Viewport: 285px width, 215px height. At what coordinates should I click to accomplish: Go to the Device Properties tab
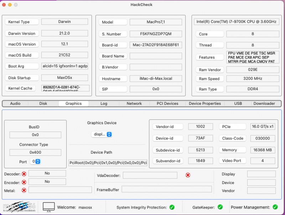click(205, 103)
